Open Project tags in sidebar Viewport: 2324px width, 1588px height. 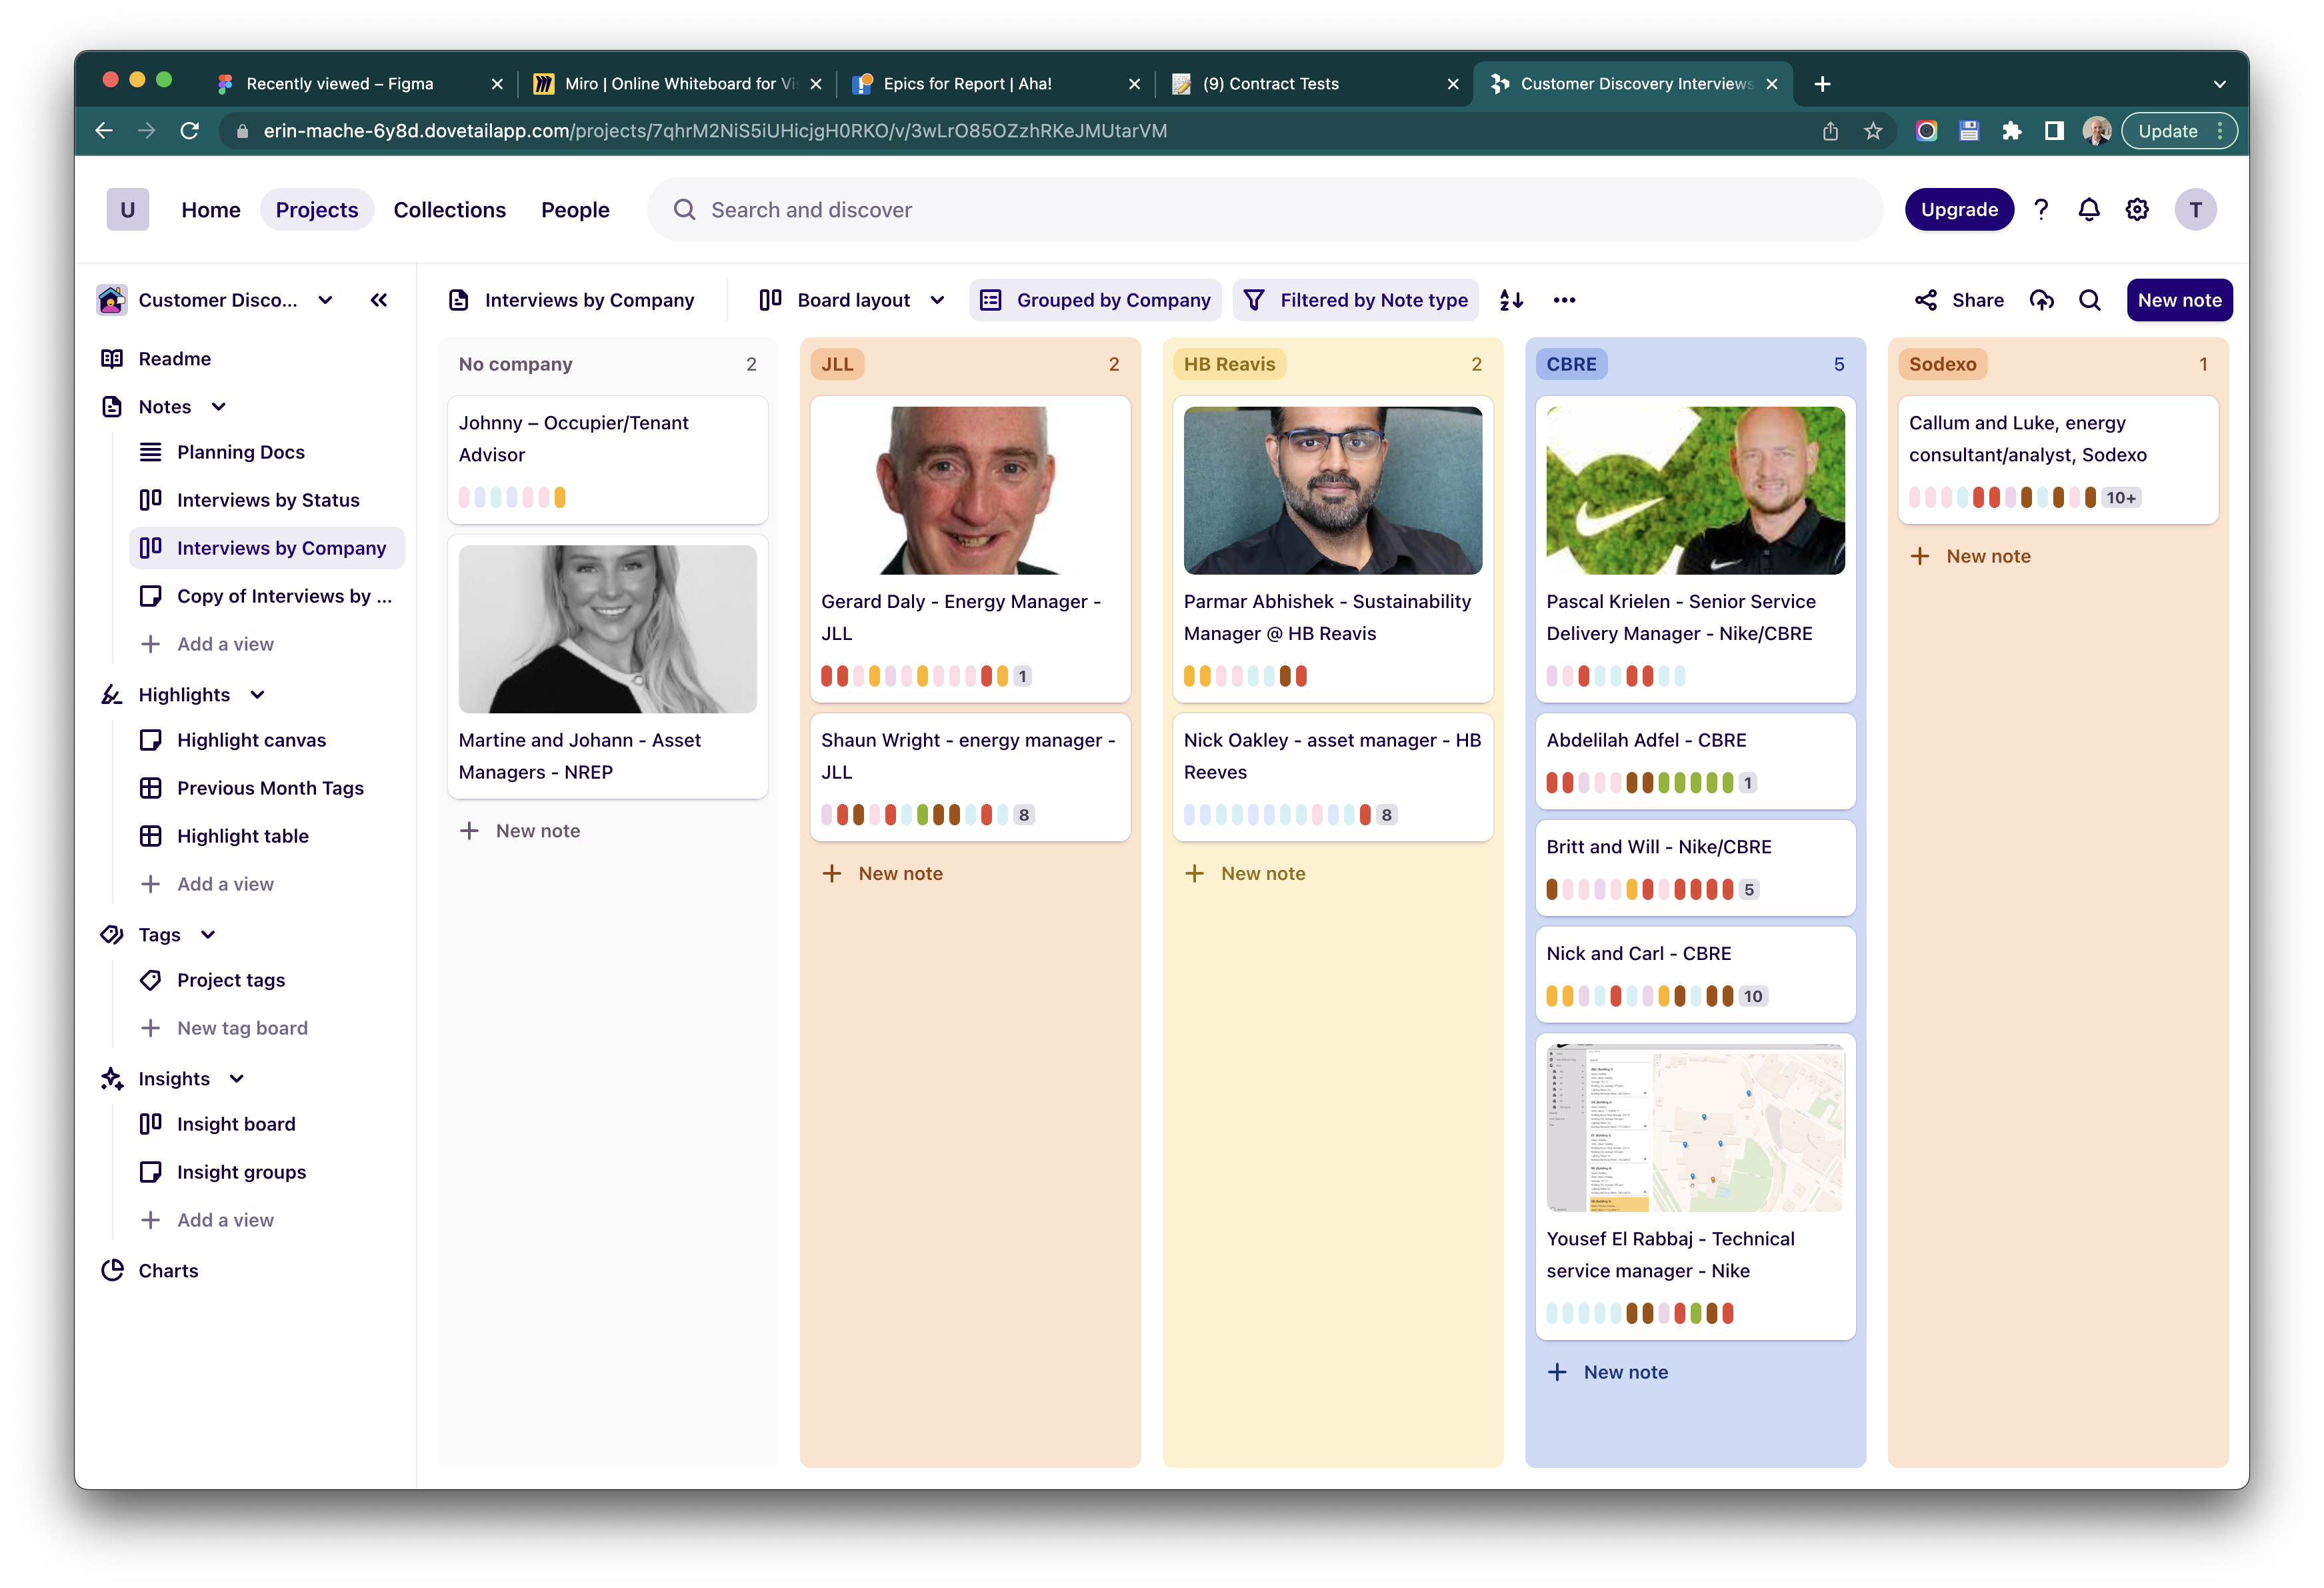[231, 980]
